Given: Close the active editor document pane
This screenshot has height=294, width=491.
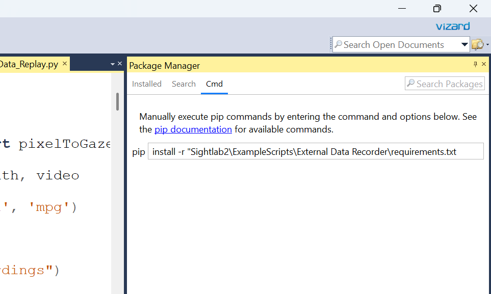Looking at the screenshot, I should click(x=120, y=64).
